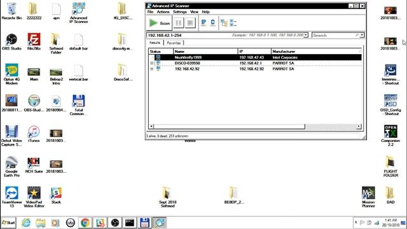Screen dimensions: 407x229
Task: Select the OpenTX Companion 2.2 desktop icon
Action: (390, 135)
